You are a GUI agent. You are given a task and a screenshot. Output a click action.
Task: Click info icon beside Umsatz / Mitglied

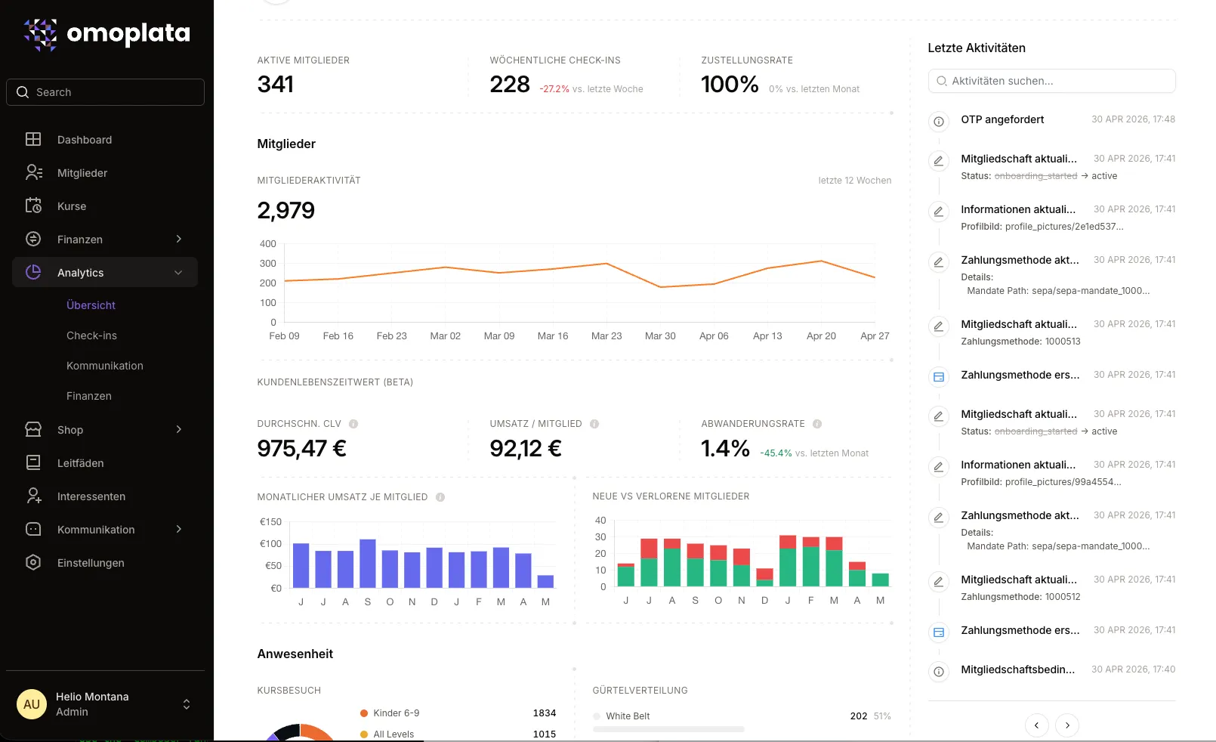(594, 424)
